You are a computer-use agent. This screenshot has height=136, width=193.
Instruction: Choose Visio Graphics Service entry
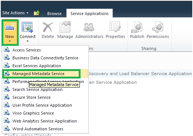pyautogui.click(x=45, y=113)
